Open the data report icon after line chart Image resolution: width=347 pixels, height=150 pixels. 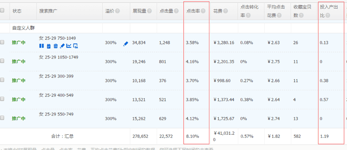point(75,46)
